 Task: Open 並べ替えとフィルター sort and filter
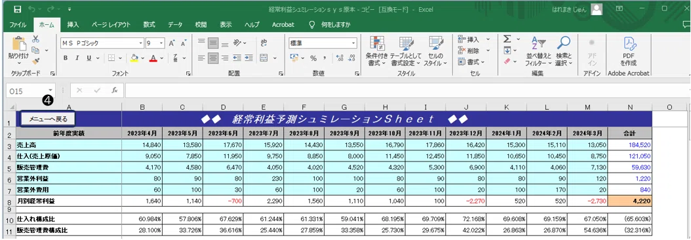tap(538, 50)
